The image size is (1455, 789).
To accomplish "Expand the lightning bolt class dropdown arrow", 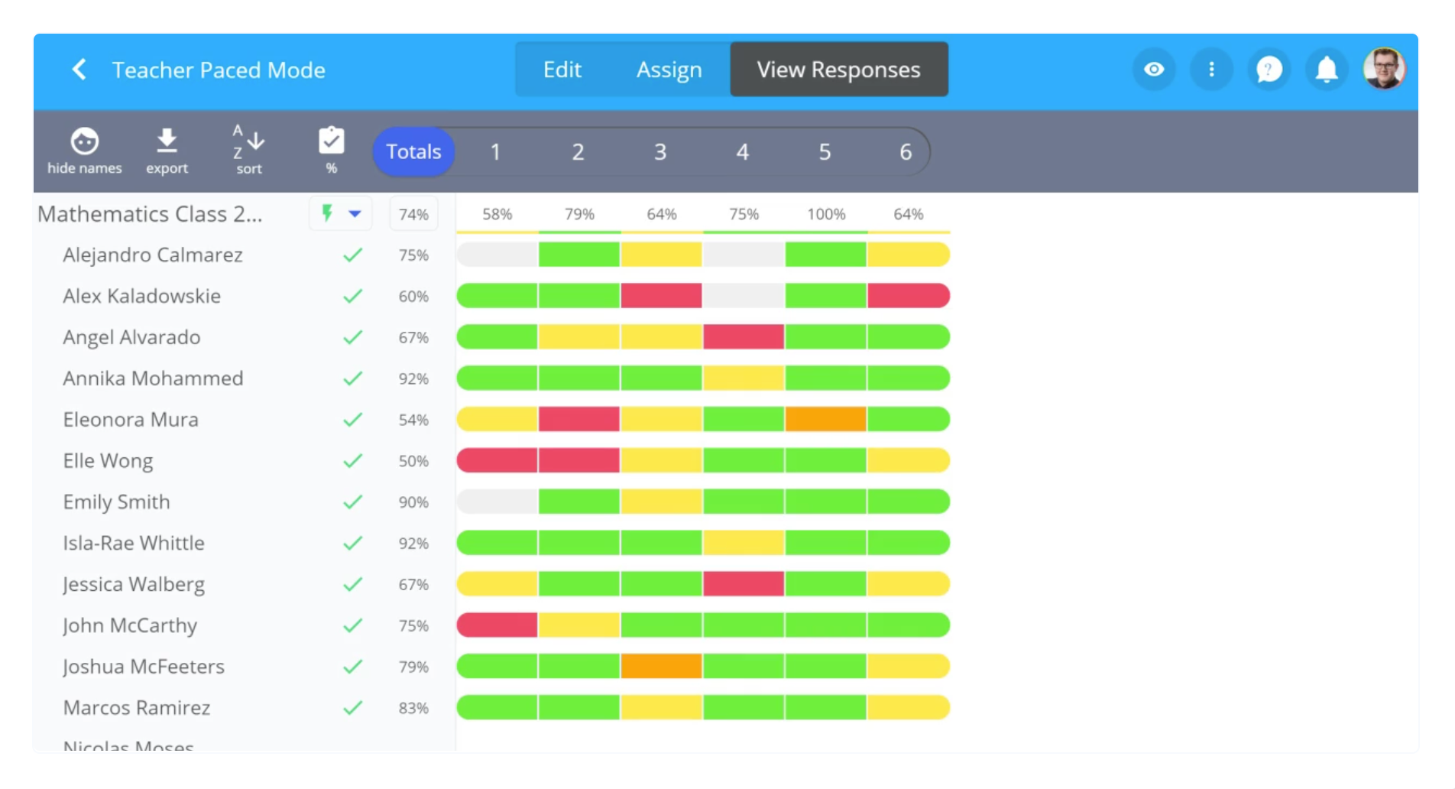I will click(x=355, y=214).
